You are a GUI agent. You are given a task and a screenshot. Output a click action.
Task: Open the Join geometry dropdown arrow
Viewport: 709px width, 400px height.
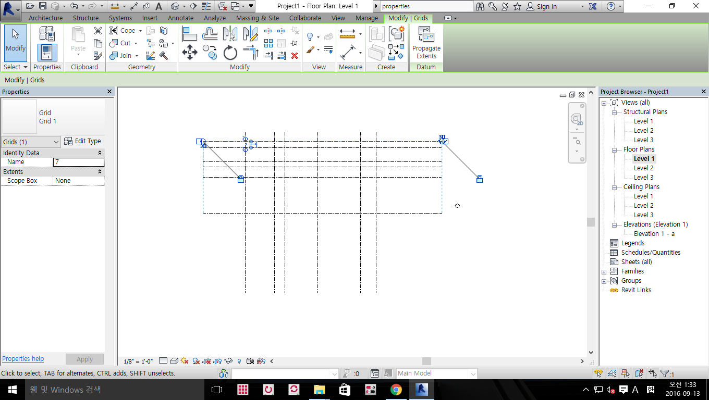tap(137, 56)
